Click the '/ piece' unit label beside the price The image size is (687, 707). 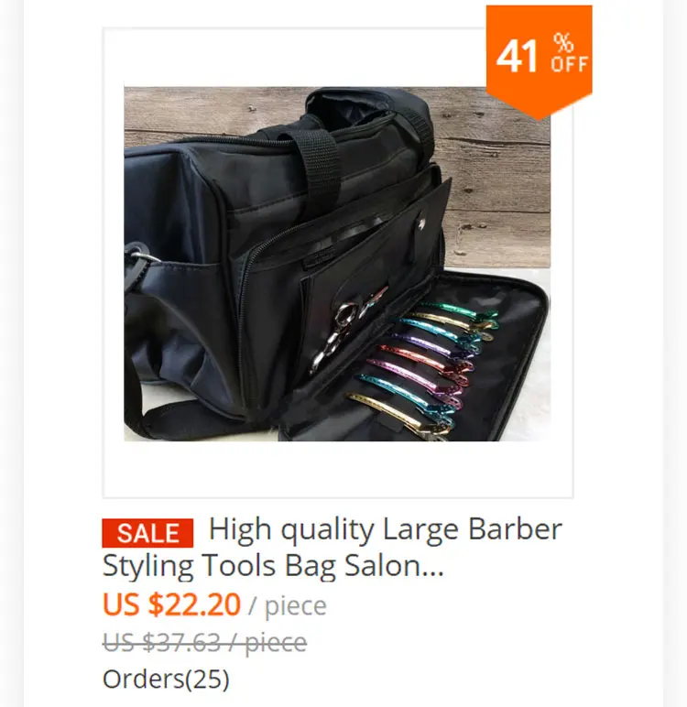(x=288, y=605)
